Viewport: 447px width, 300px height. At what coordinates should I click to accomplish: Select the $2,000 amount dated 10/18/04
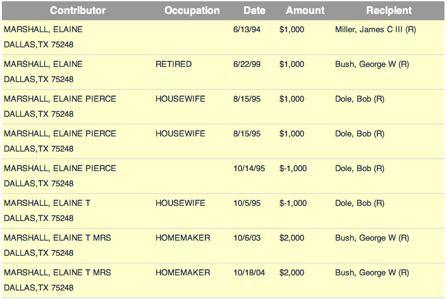click(291, 273)
